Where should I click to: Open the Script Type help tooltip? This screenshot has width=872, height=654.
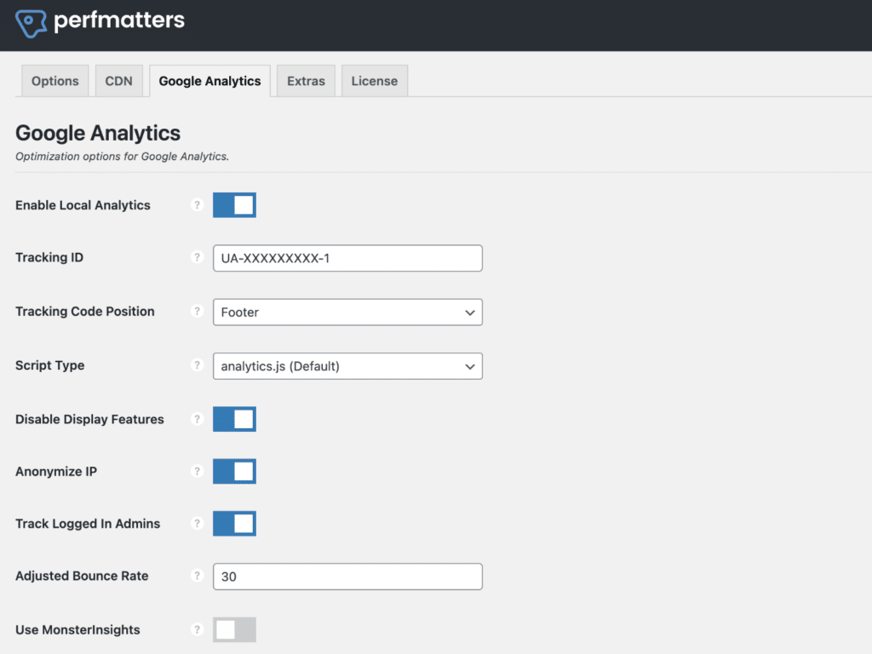click(197, 365)
